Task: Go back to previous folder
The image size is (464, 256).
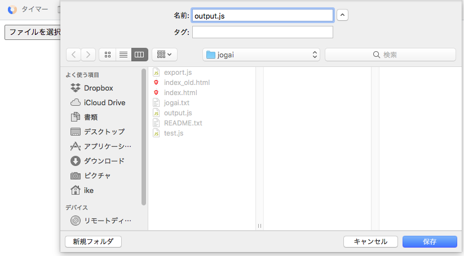Action: pos(74,55)
